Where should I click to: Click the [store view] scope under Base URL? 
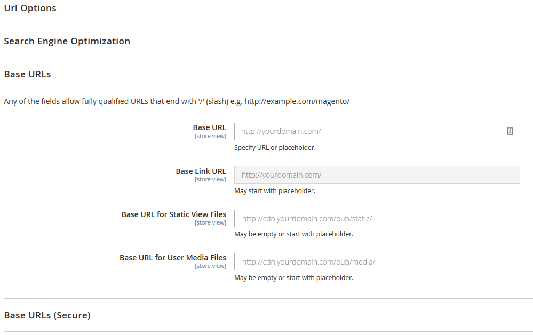coord(210,136)
